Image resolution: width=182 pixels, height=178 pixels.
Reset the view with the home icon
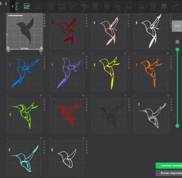pyautogui.click(x=177, y=41)
